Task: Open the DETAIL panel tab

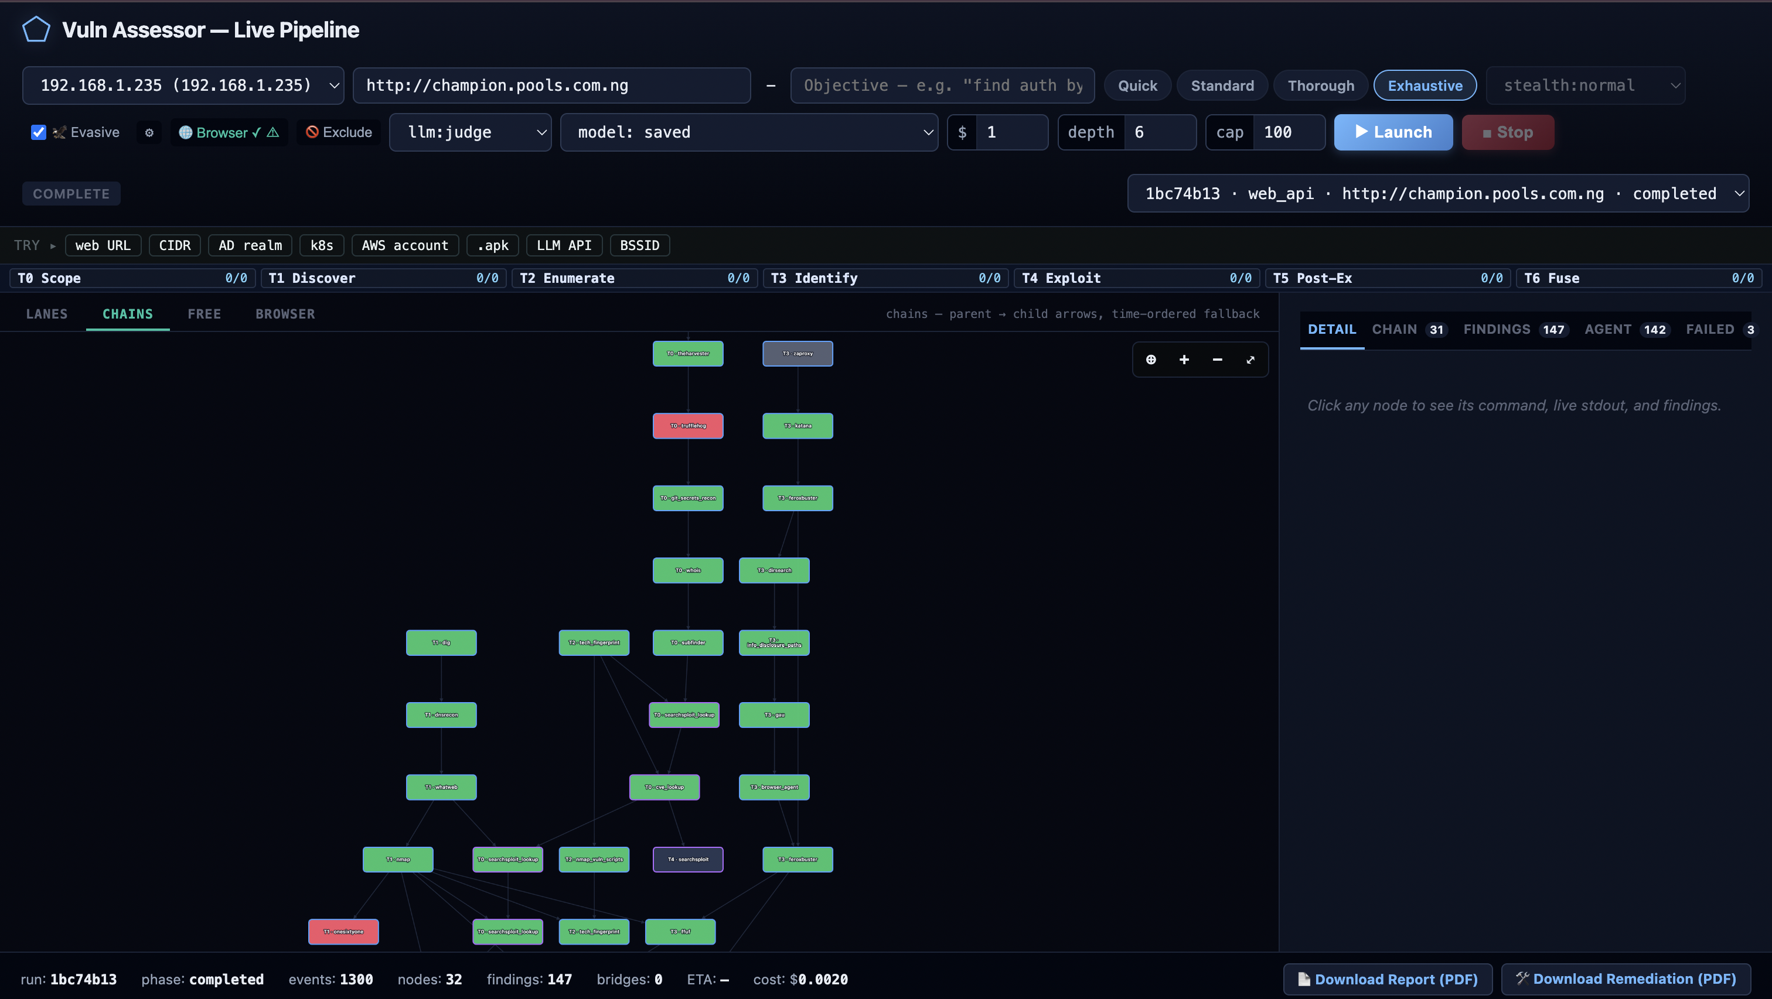Action: click(x=1332, y=329)
